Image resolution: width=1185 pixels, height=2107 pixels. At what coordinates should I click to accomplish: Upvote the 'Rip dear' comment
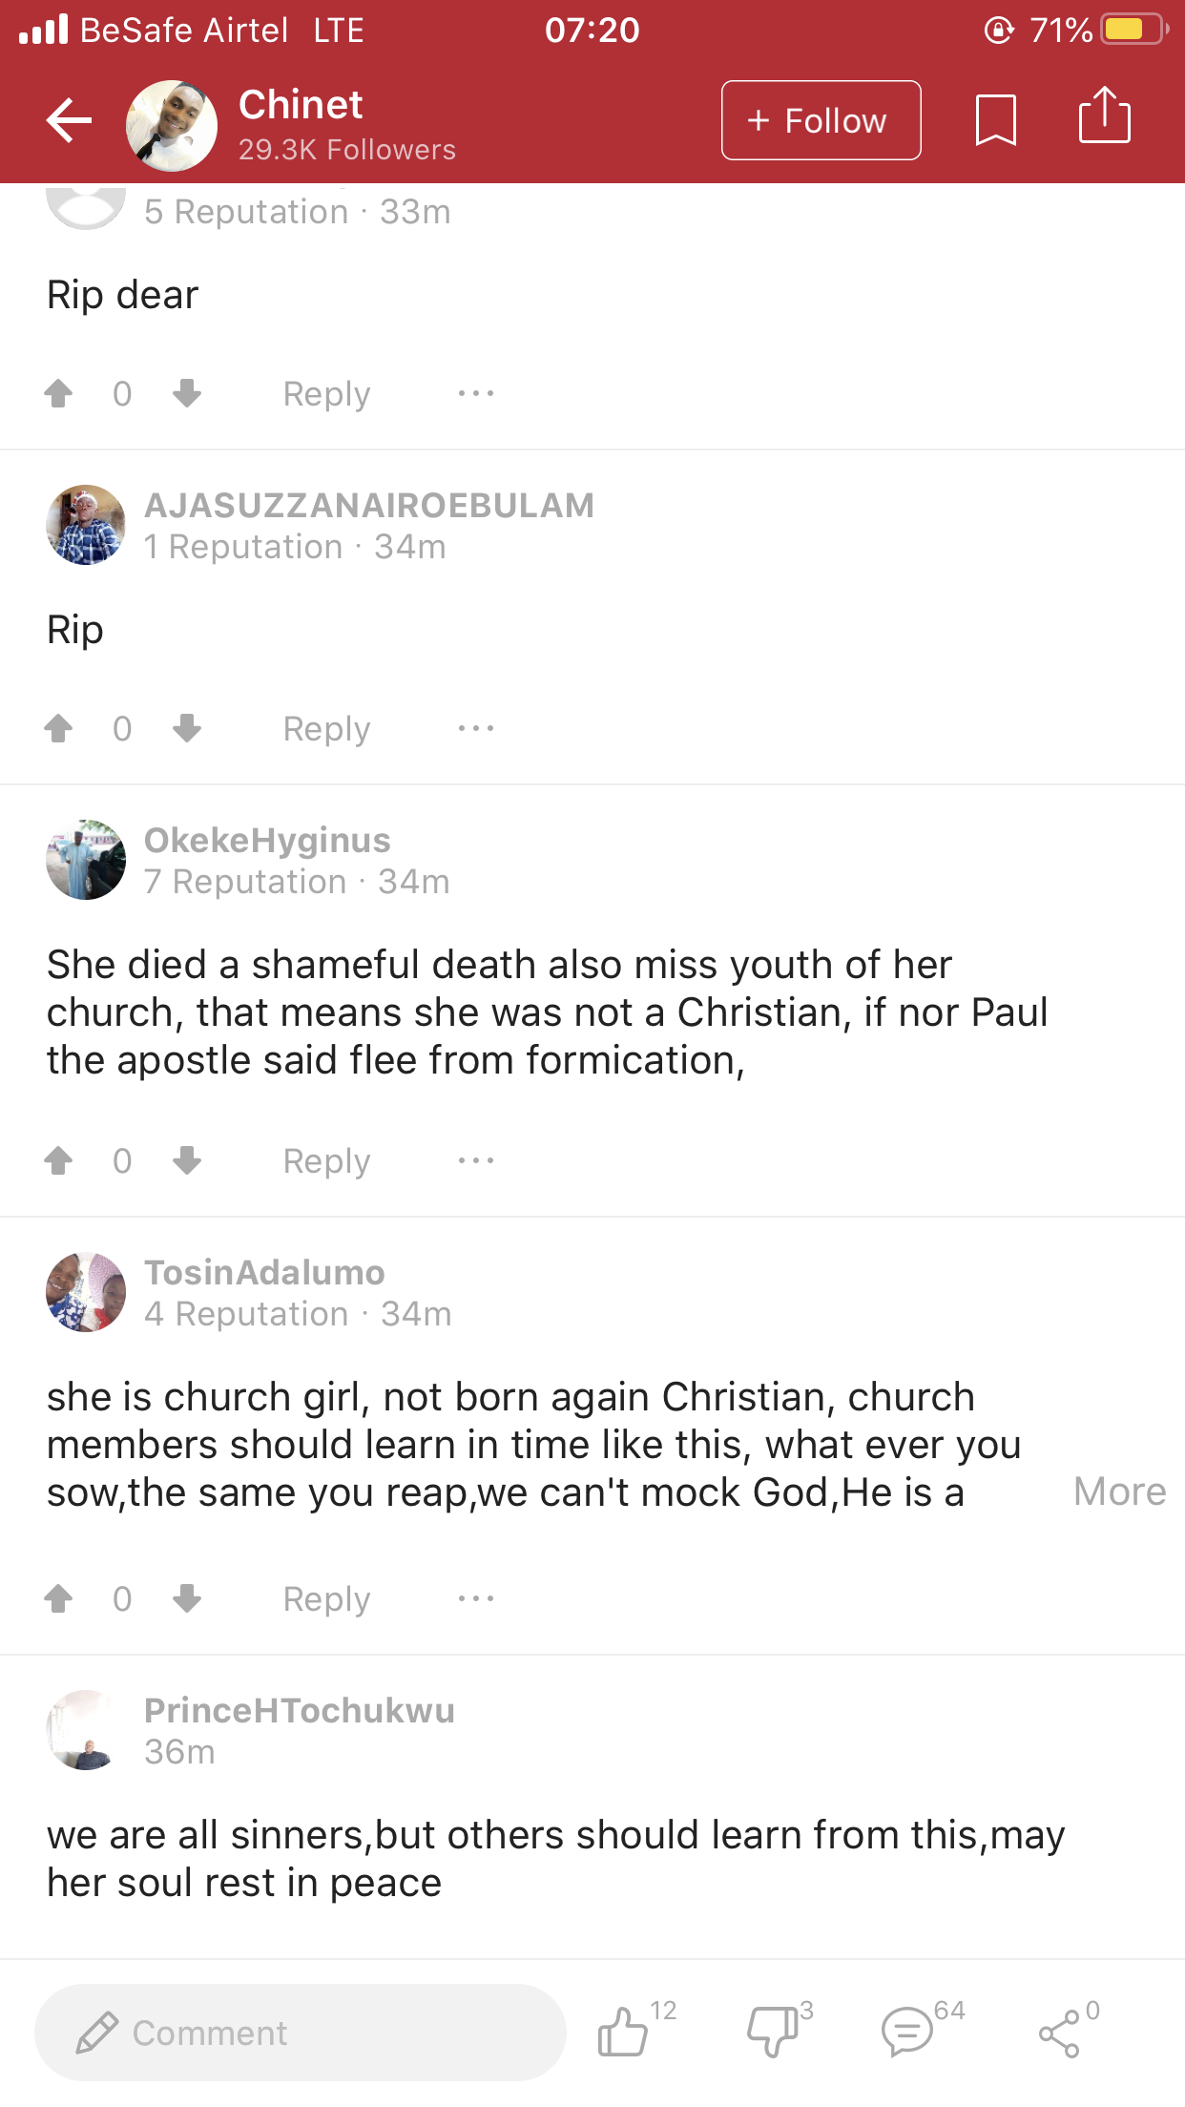[59, 393]
